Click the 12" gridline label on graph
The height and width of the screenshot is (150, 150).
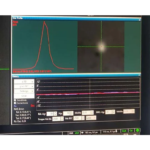click(38, 82)
